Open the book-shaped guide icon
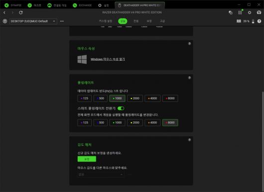Image resolution: width=264 pixels, height=192 pixels. pos(239,21)
